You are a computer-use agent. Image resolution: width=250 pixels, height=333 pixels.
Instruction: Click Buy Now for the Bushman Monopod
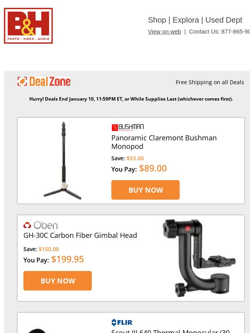click(x=146, y=190)
